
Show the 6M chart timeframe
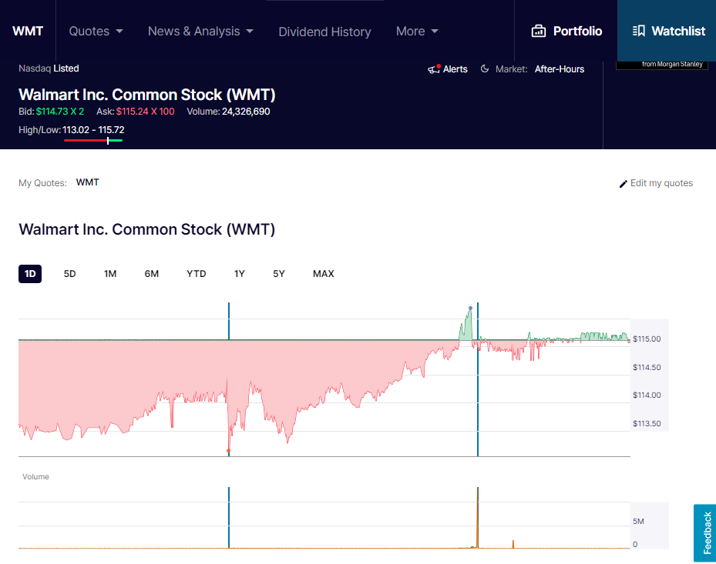(151, 273)
